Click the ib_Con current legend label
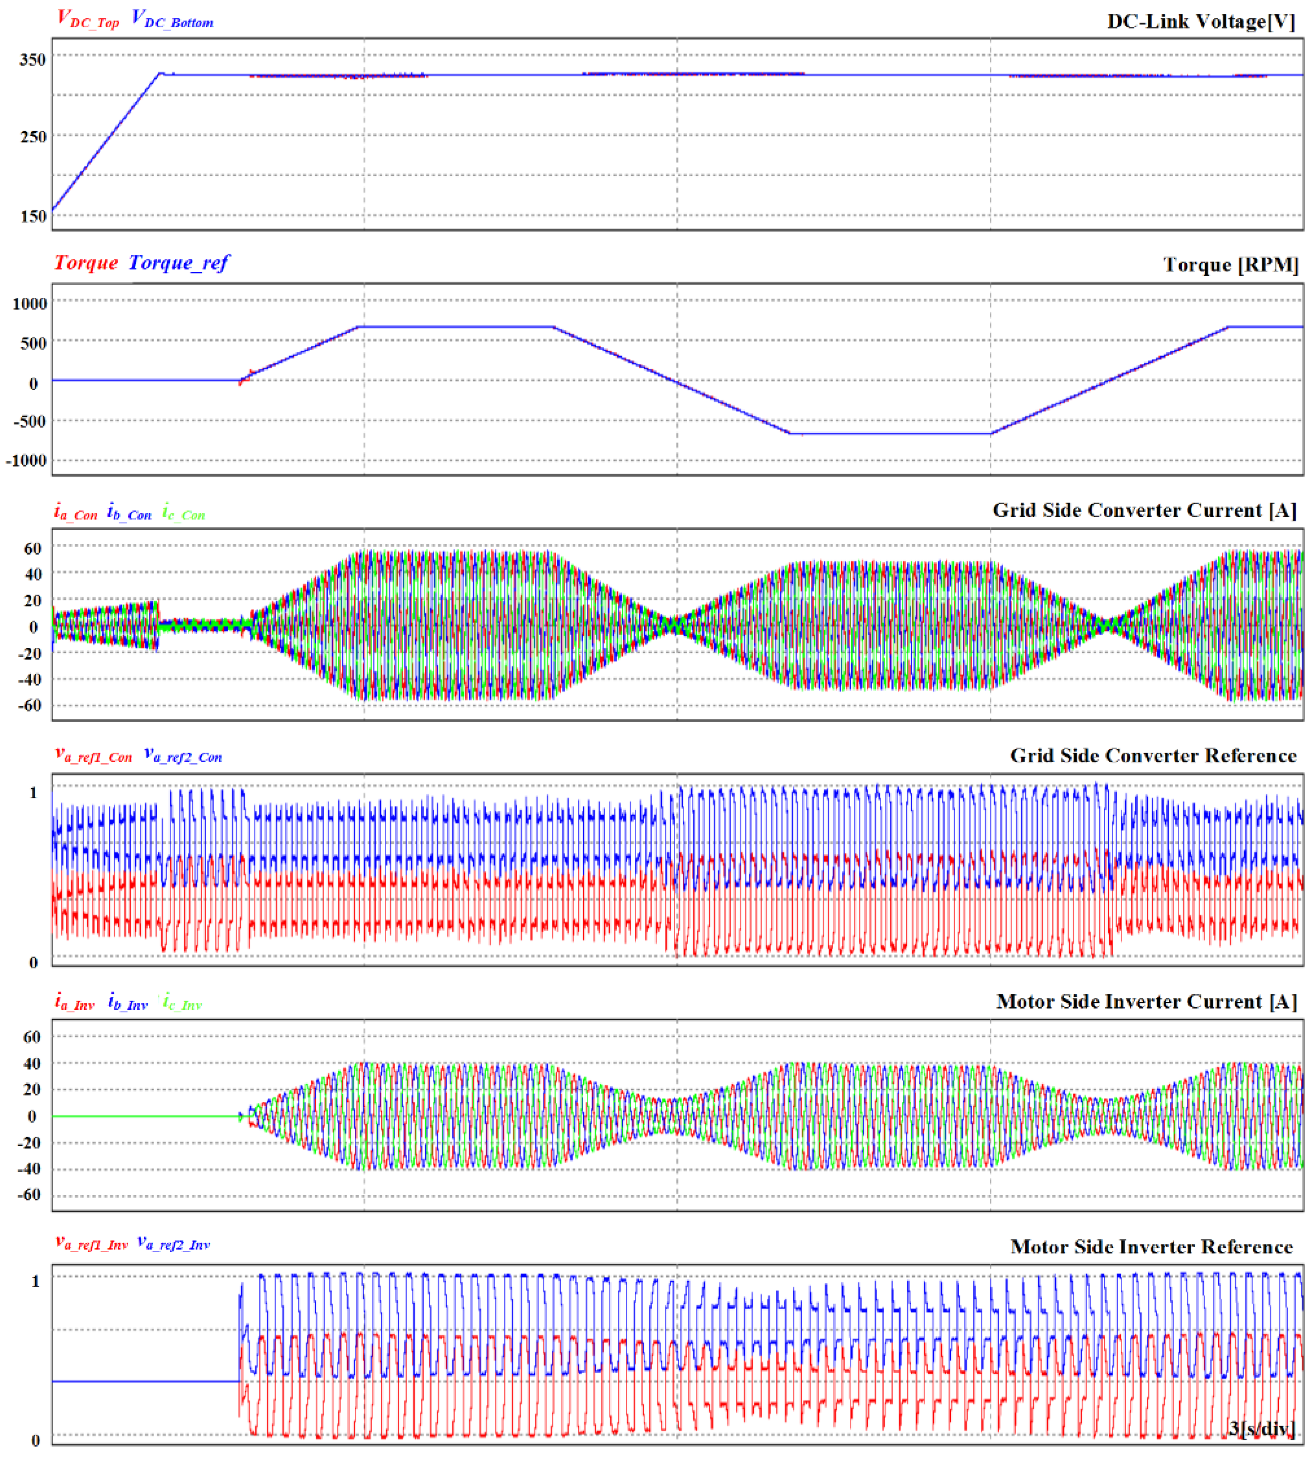This screenshot has height=1458, width=1315. [129, 513]
